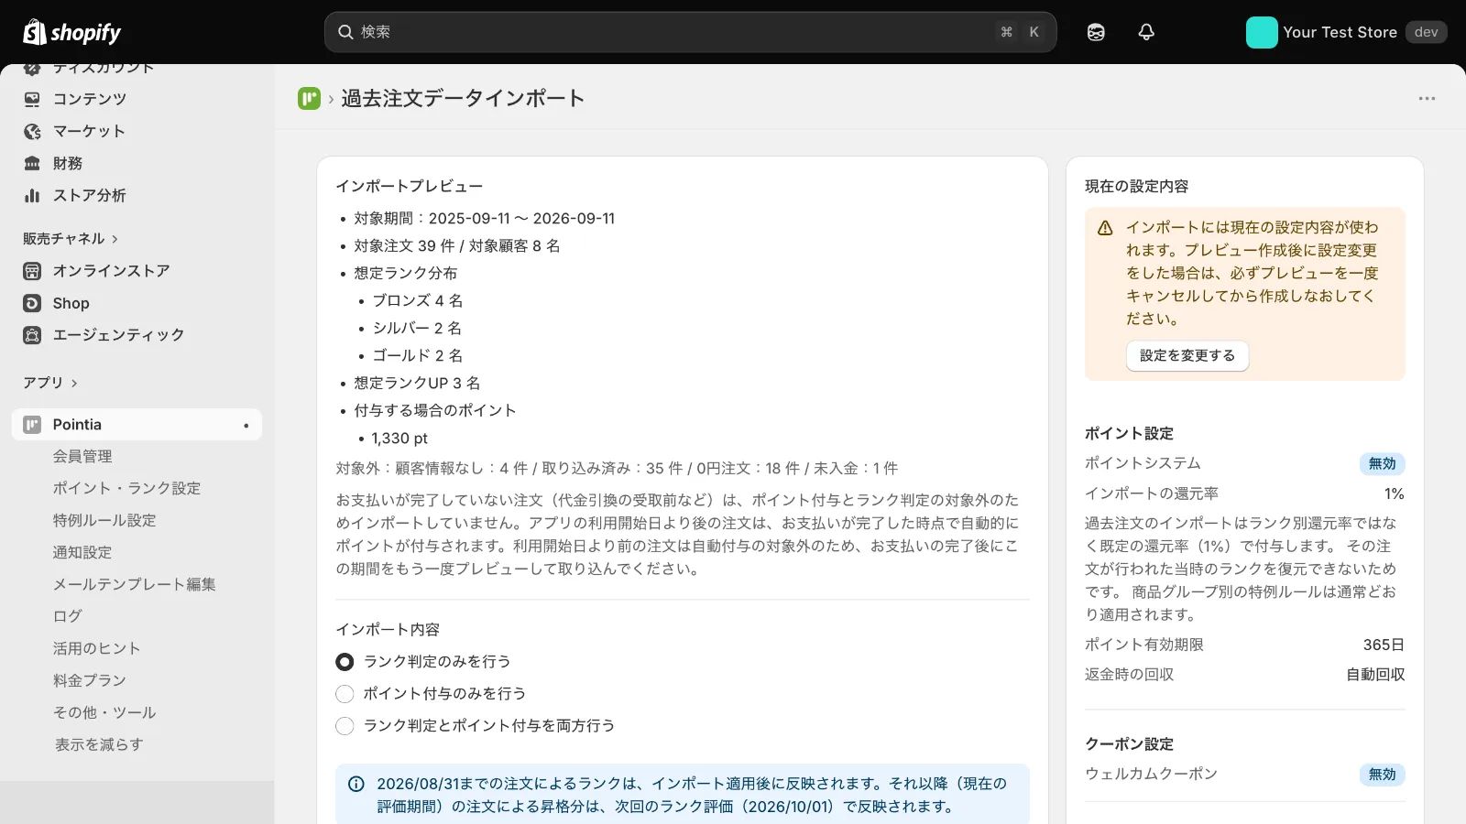Click the Your Test Store avatar
This screenshot has width=1466, height=824.
(1262, 32)
